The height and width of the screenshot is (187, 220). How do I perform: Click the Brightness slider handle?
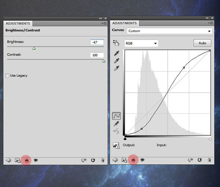pos(34,48)
